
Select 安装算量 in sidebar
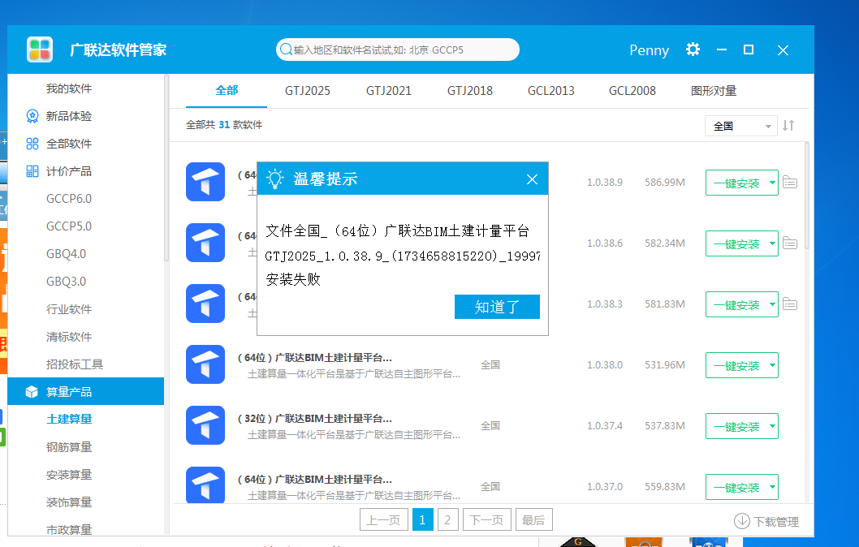point(69,474)
